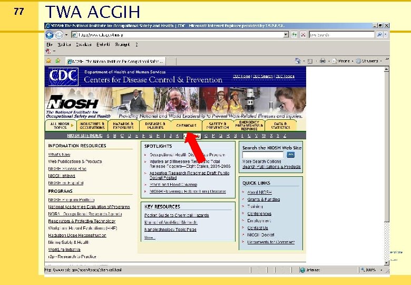
Task: Click the blue Go button
Action: (290, 155)
